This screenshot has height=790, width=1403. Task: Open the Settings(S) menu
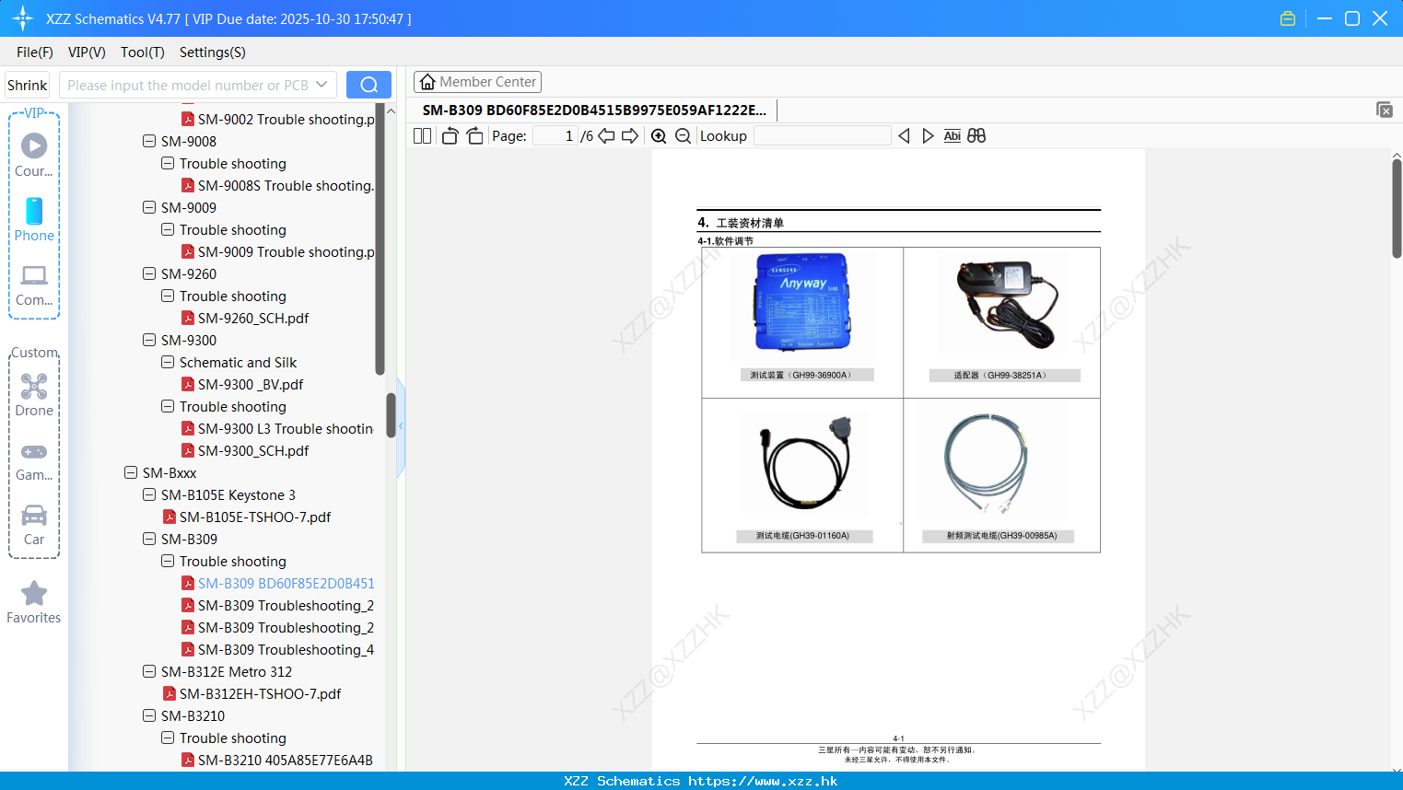point(213,52)
